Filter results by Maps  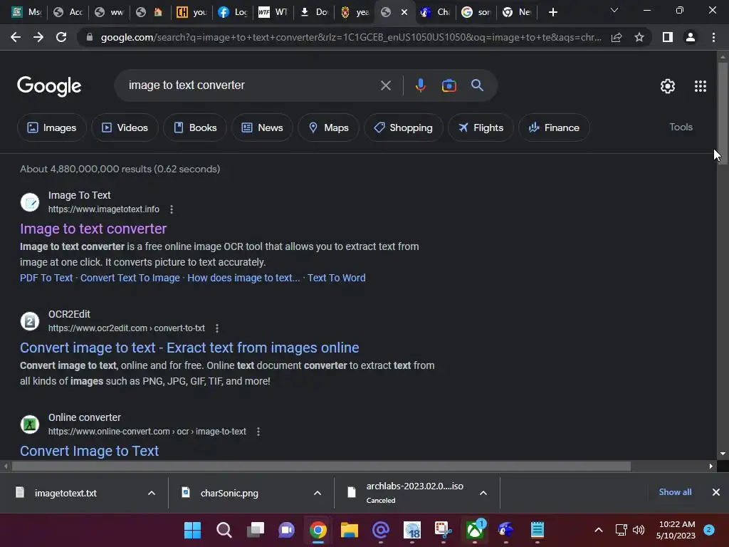(328, 127)
